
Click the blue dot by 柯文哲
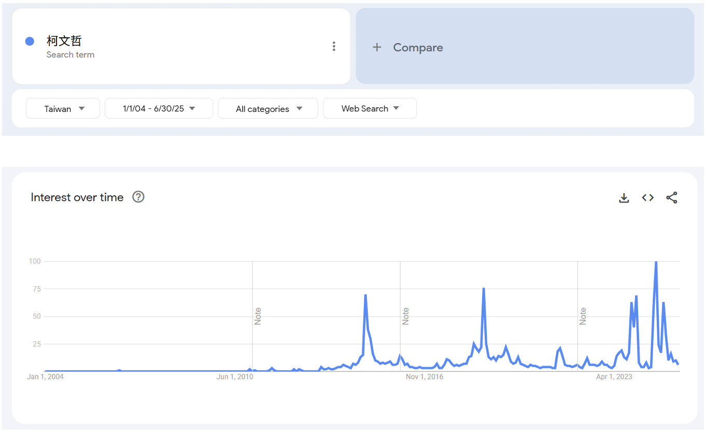coord(30,41)
